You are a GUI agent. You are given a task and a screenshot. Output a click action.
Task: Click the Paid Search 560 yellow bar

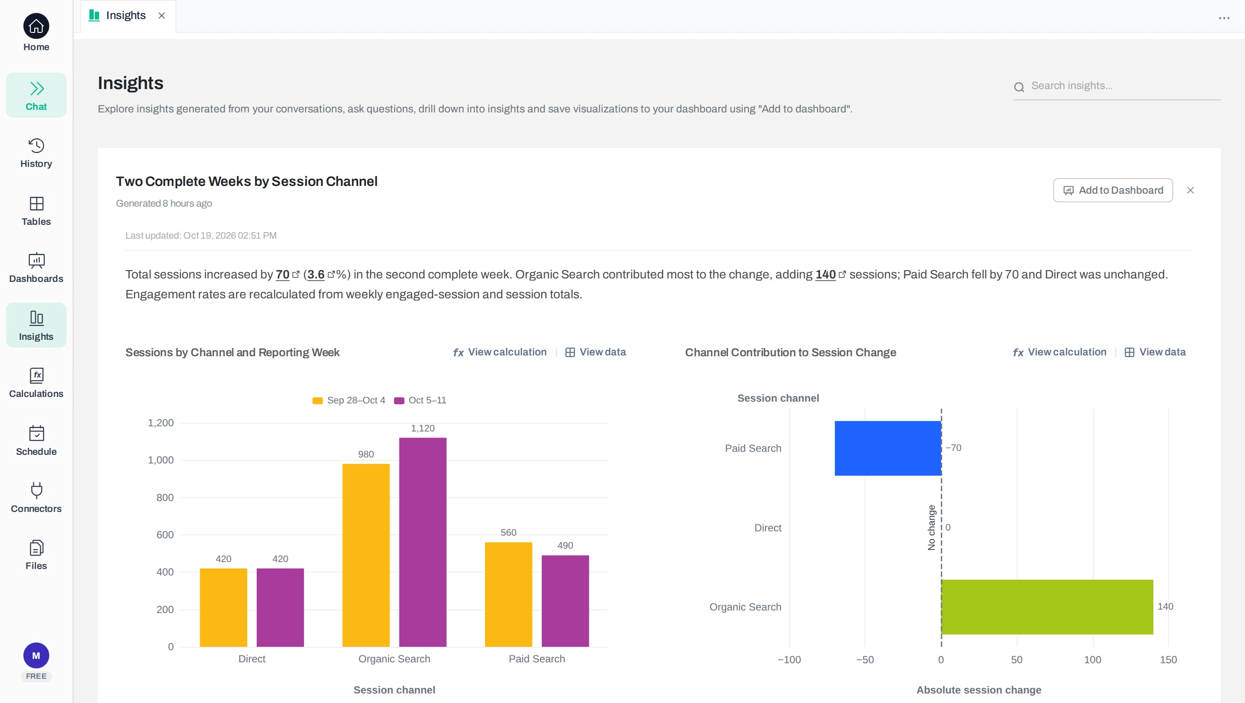click(508, 595)
